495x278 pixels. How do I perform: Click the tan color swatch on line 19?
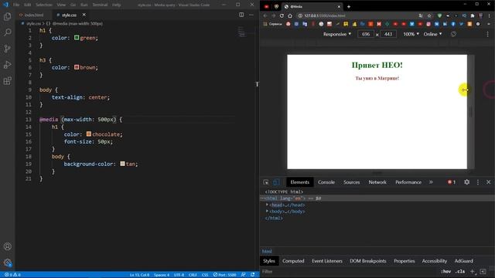[122, 164]
